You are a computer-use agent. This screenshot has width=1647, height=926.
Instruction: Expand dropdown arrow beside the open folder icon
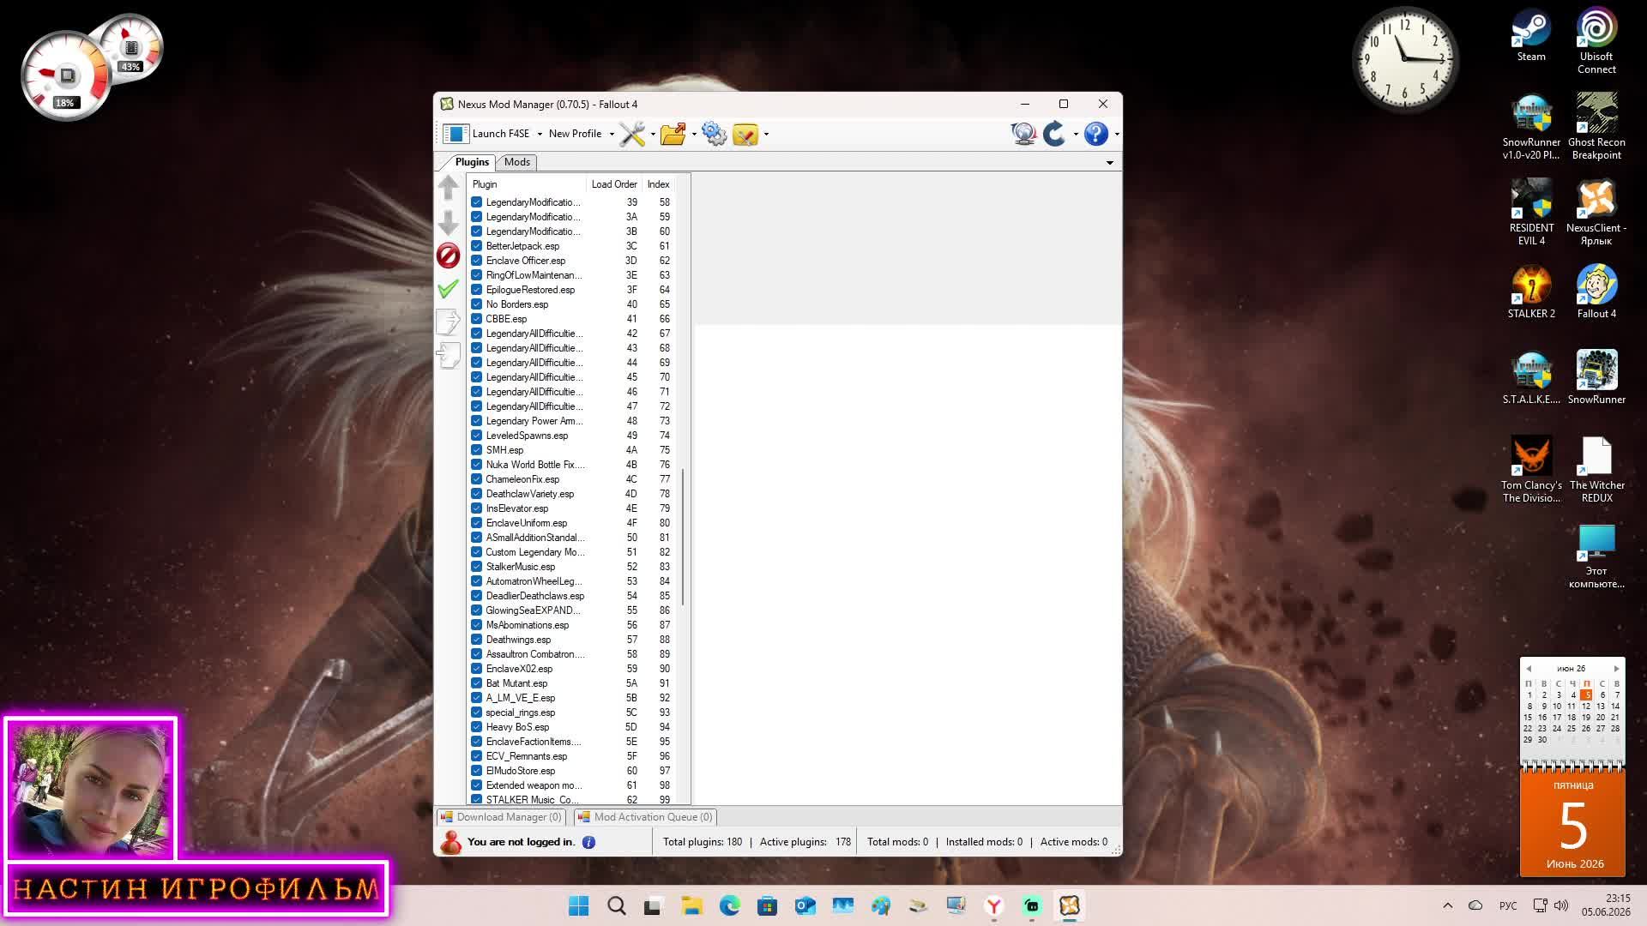pos(694,135)
